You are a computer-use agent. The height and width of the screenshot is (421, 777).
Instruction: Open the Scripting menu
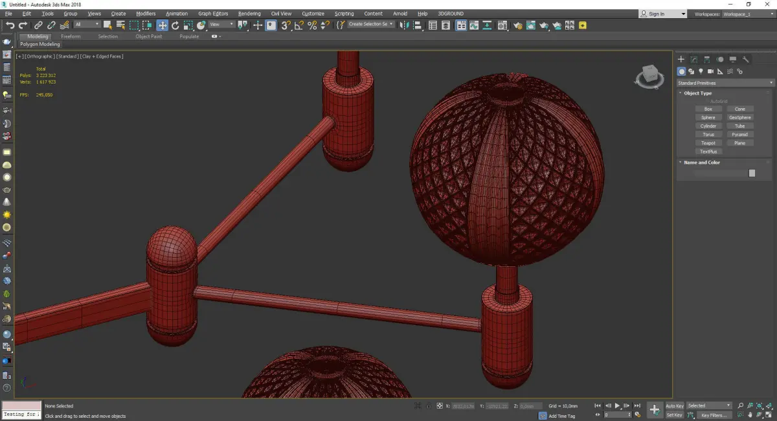point(344,14)
